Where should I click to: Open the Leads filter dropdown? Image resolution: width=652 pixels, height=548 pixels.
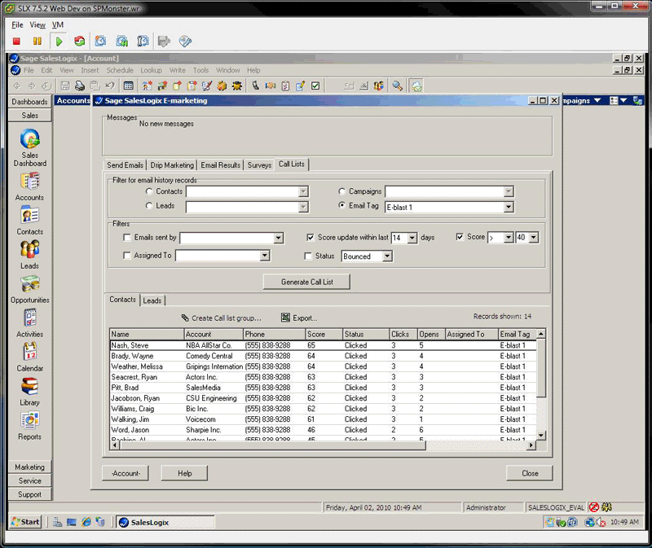point(303,207)
